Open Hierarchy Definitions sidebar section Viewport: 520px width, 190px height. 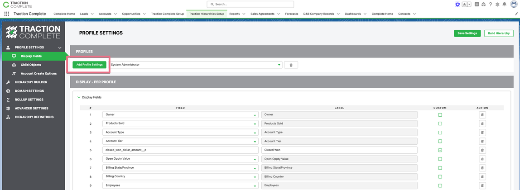(34, 117)
